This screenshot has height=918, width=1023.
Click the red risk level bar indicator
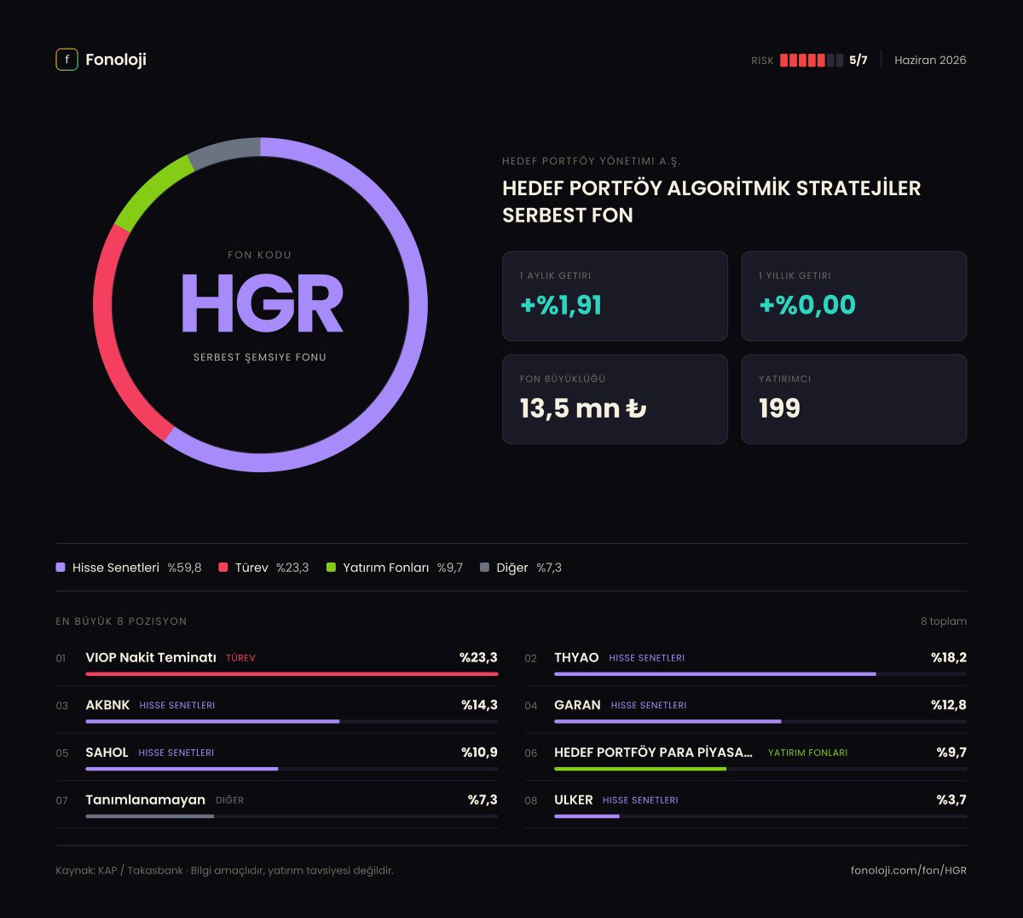pos(812,60)
